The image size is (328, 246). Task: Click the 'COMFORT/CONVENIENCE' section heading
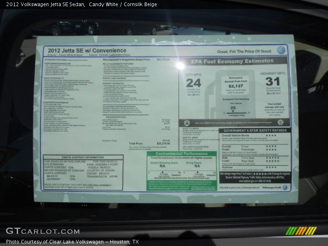56,102
